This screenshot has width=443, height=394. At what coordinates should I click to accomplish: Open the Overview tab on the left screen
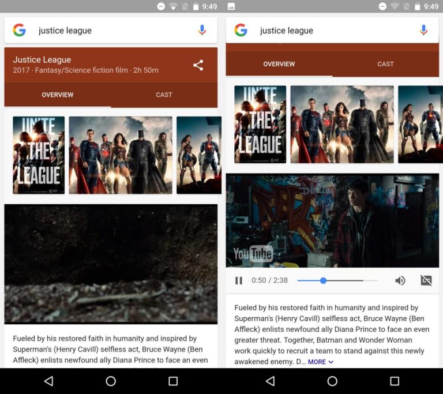coord(58,95)
